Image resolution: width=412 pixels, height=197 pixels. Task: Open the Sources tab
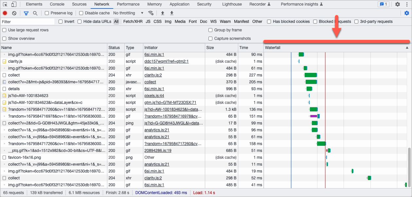(x=79, y=4)
